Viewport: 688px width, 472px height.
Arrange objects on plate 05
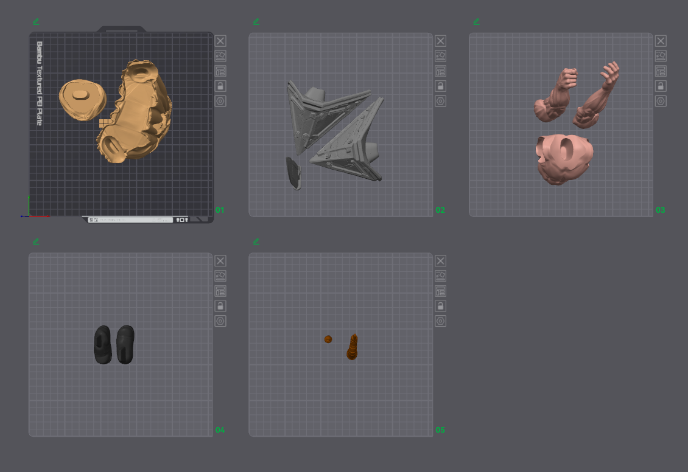pyautogui.click(x=441, y=291)
